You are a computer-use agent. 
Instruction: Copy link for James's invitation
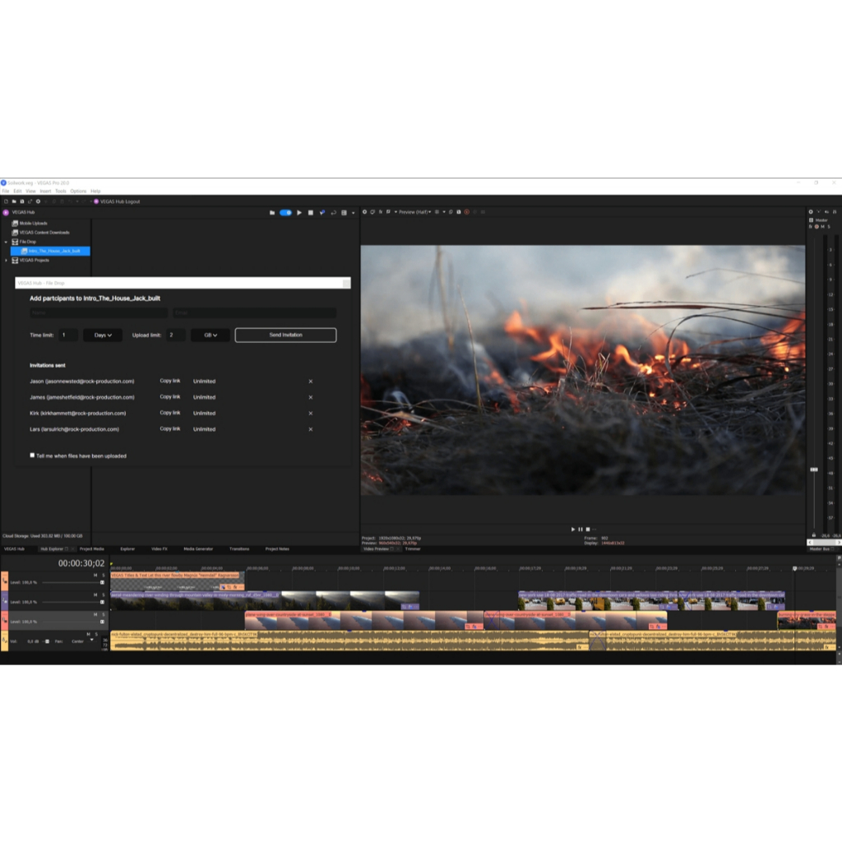coord(169,397)
